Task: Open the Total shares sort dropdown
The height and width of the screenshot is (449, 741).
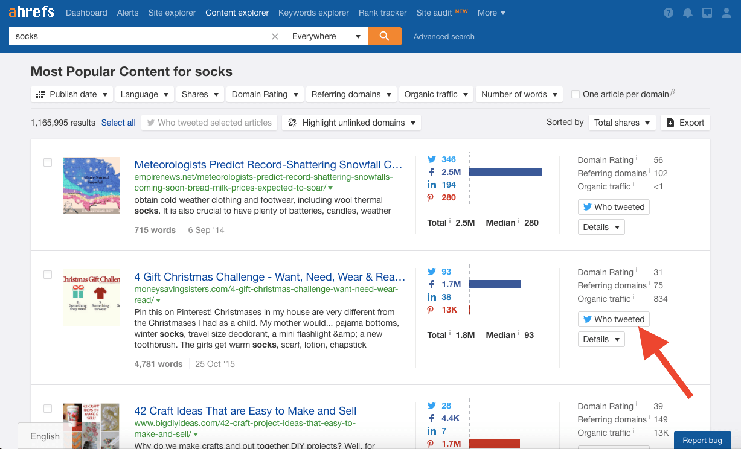Action: tap(622, 123)
